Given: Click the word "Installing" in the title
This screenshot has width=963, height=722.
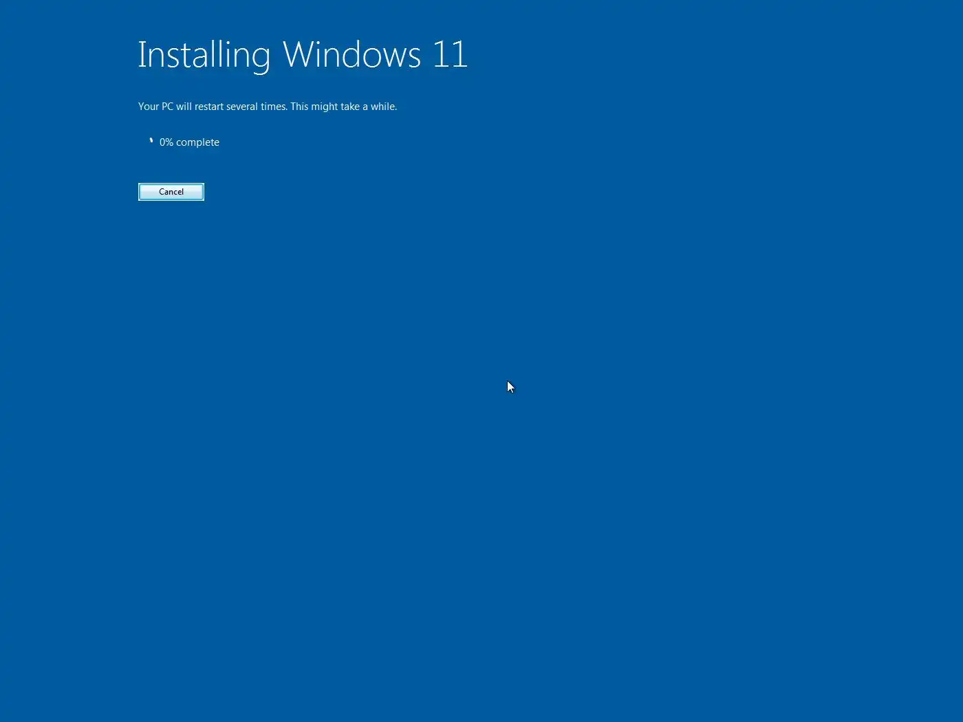Looking at the screenshot, I should (x=204, y=55).
